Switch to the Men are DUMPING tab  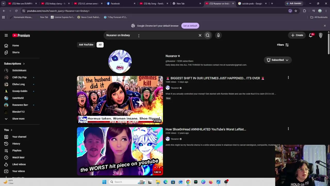(x=23, y=4)
